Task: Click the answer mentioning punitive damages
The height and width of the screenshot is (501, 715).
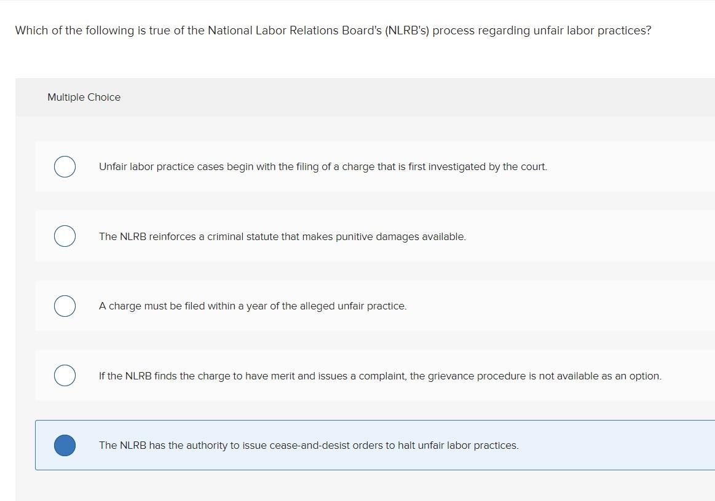Action: pos(282,236)
